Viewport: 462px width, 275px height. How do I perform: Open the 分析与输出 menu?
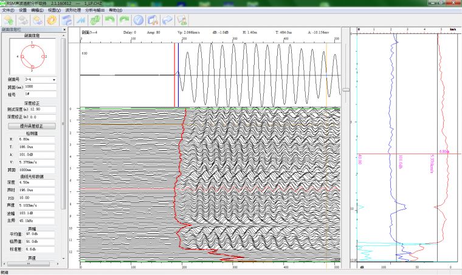click(94, 10)
